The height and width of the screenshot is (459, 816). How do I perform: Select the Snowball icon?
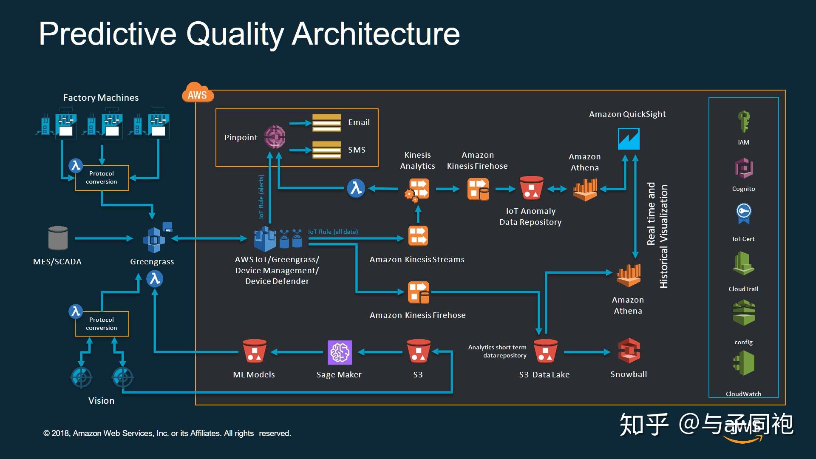(629, 351)
